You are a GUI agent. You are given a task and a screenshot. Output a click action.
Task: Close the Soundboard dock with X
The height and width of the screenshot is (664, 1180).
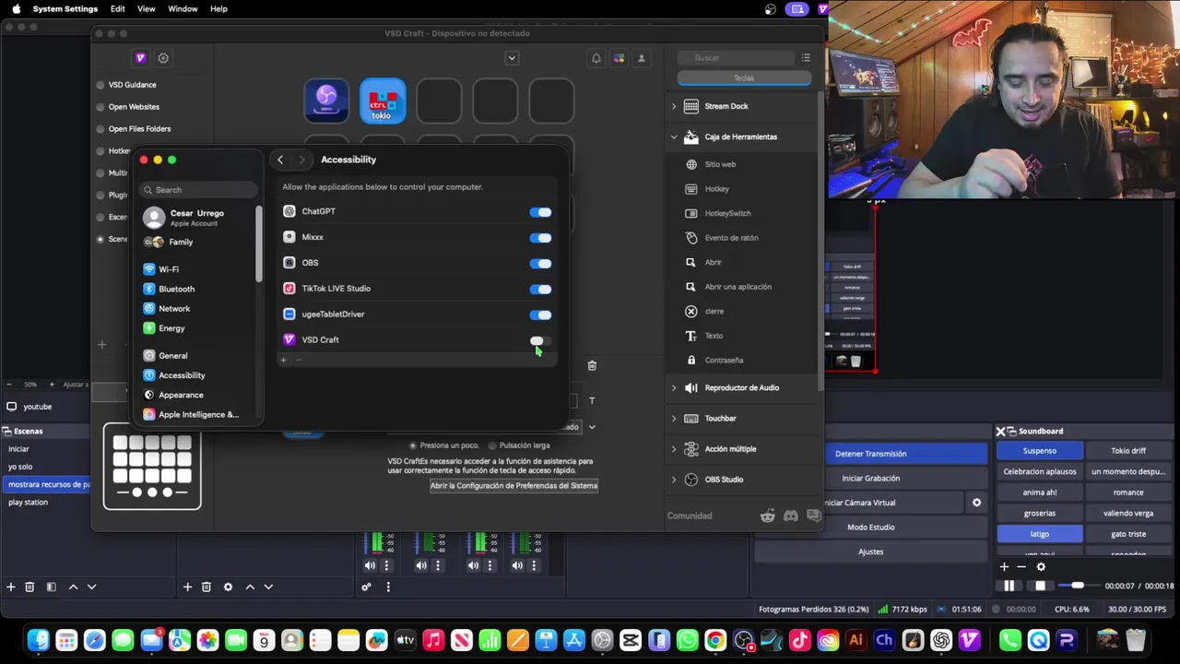[1001, 431]
